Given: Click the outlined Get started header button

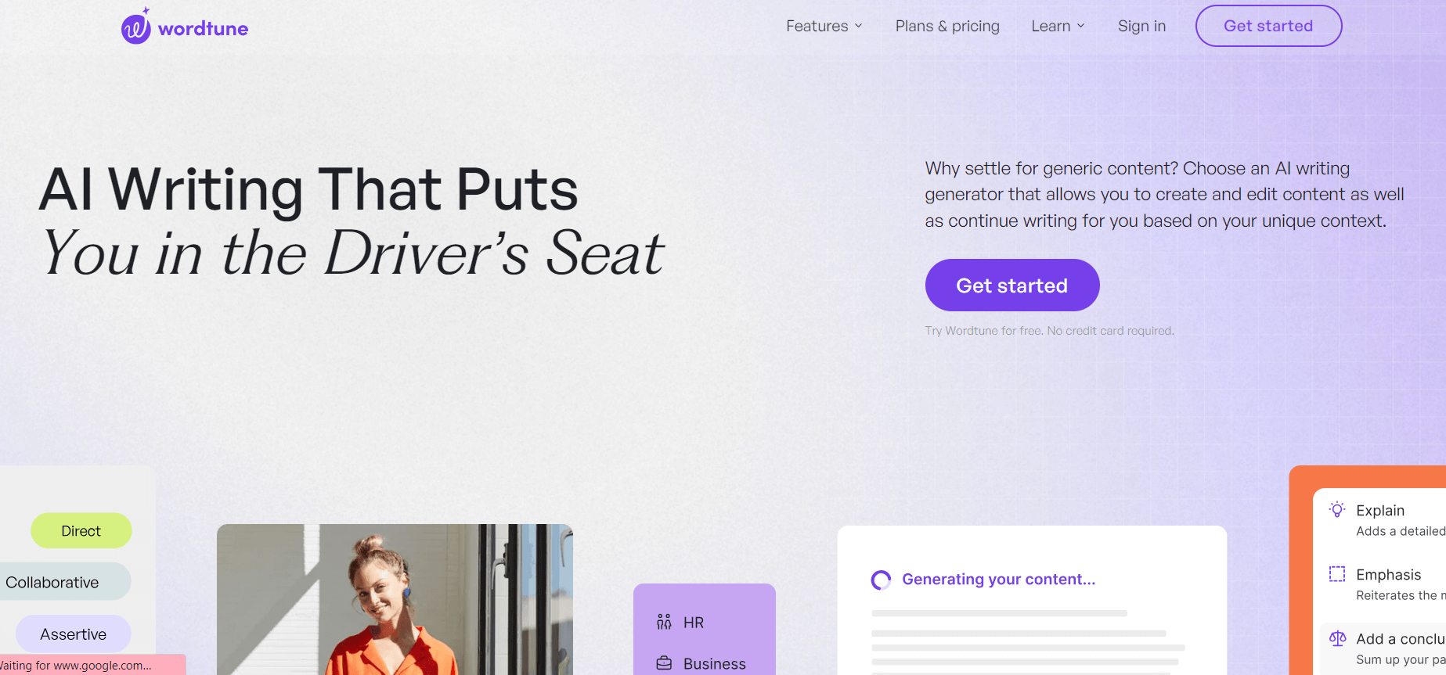Looking at the screenshot, I should coord(1268,26).
